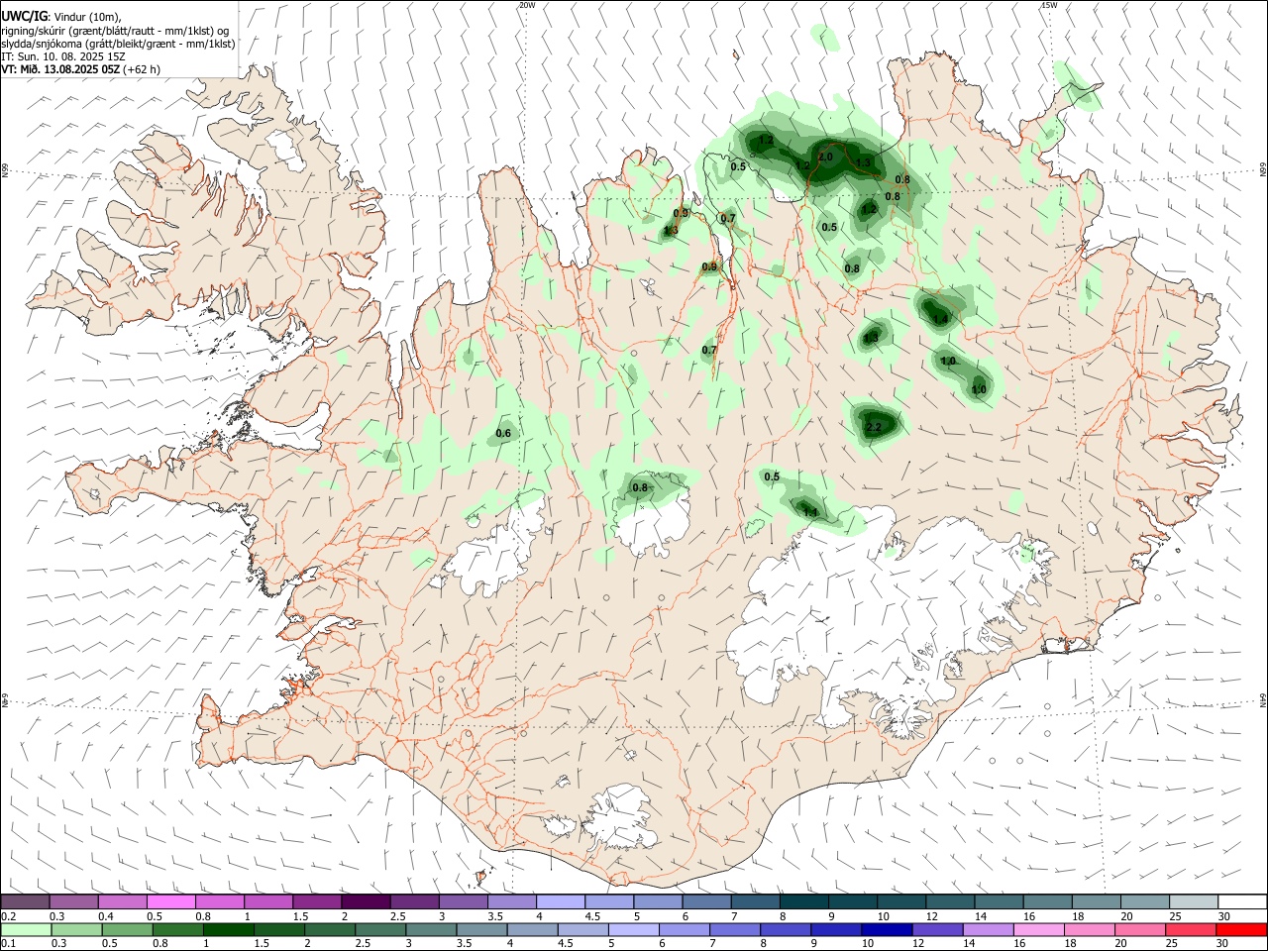Pick the rain-legend swatch between 14 and 16
Viewport: 1268px width, 951px height.
click(987, 929)
